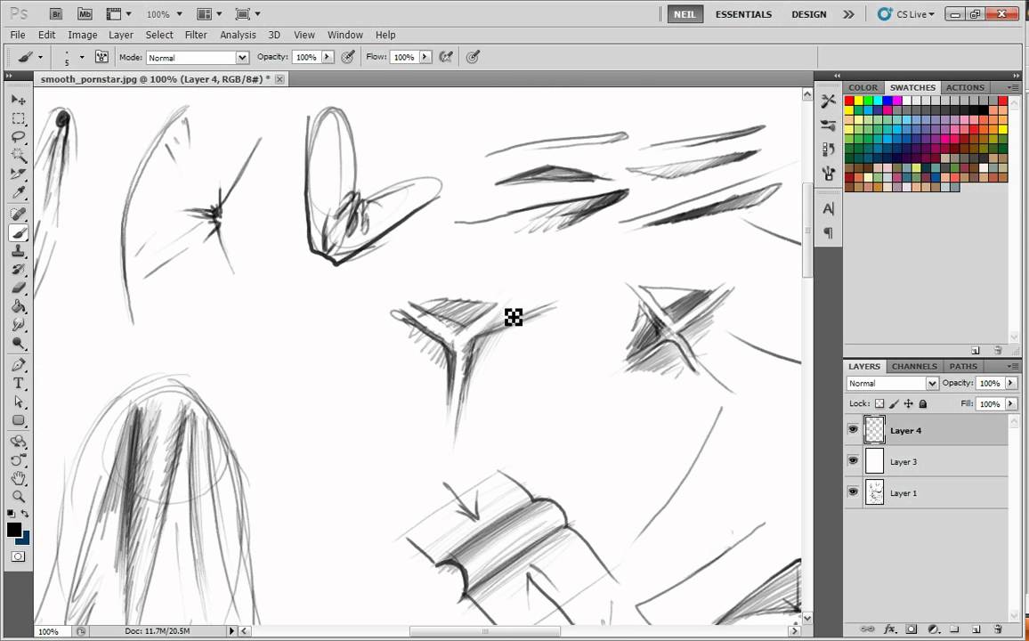The image size is (1029, 641).
Task: Open the Filter menu
Action: pyautogui.click(x=196, y=35)
